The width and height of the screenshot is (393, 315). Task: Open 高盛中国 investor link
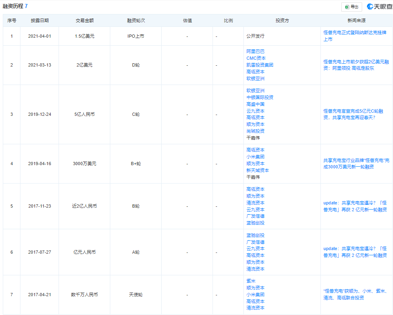click(255, 104)
